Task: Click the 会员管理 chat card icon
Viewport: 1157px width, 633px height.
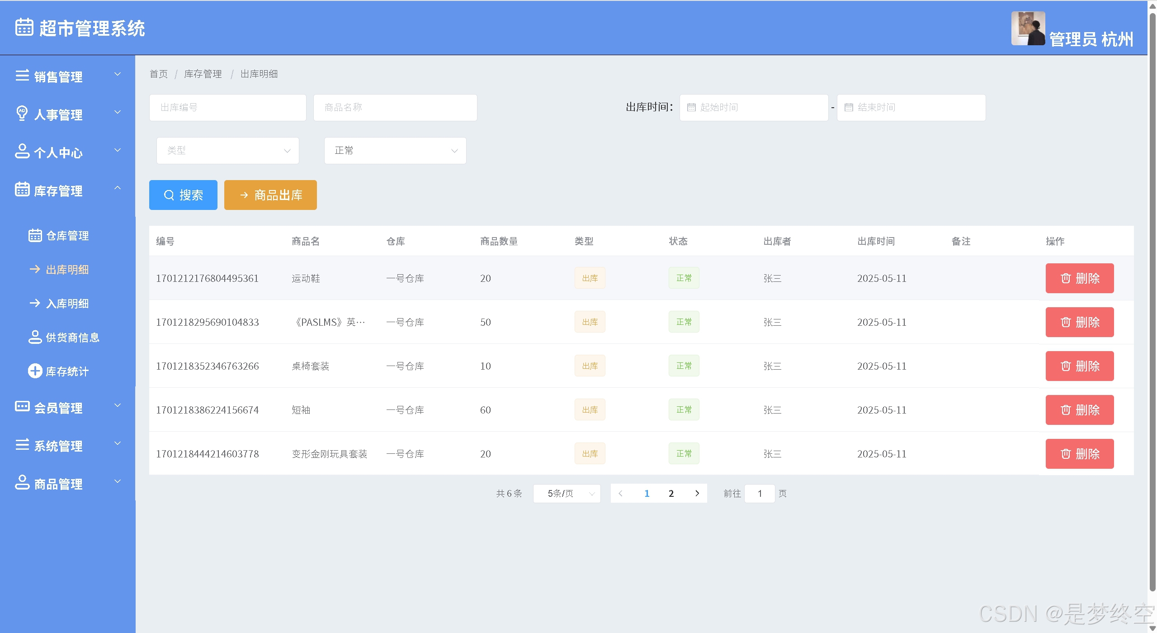Action: pos(22,406)
